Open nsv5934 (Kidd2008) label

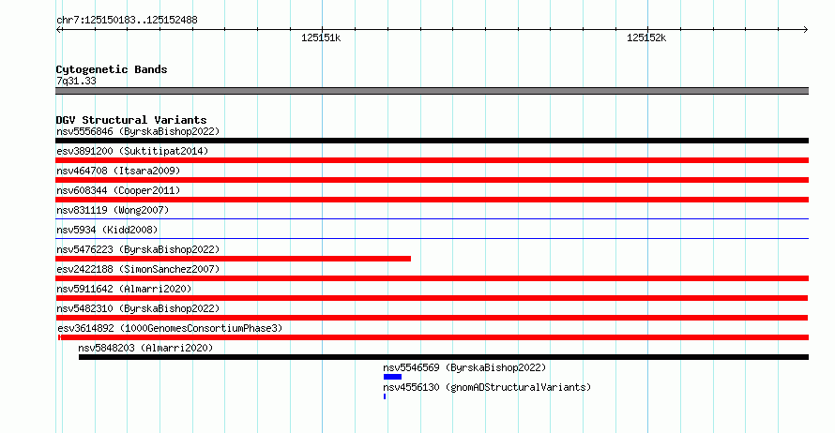pyautogui.click(x=107, y=230)
